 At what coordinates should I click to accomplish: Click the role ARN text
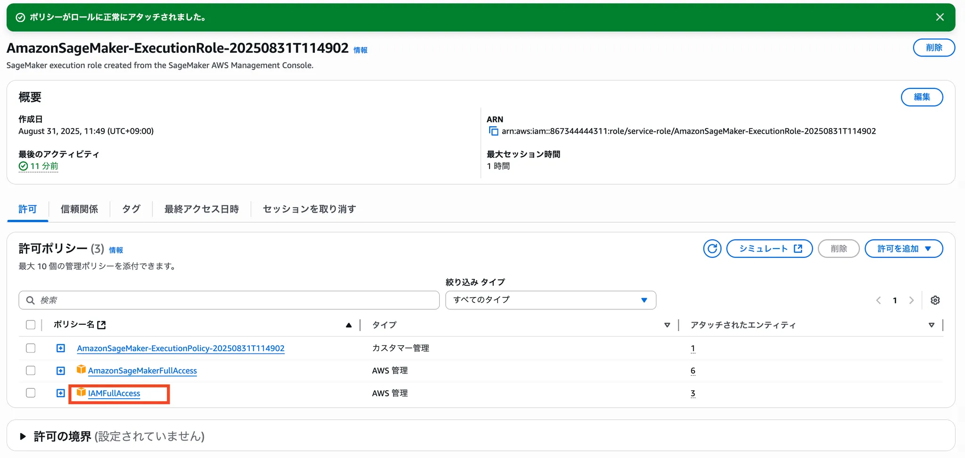click(x=689, y=131)
